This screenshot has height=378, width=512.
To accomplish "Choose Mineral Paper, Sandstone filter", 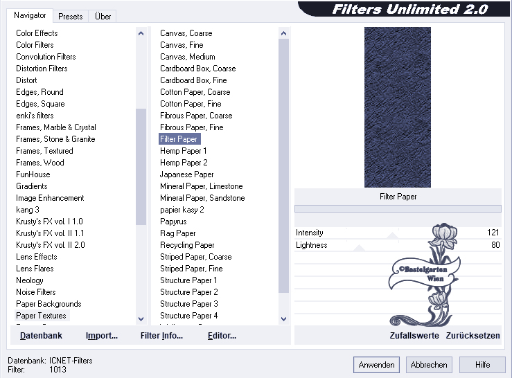I will (x=202, y=198).
